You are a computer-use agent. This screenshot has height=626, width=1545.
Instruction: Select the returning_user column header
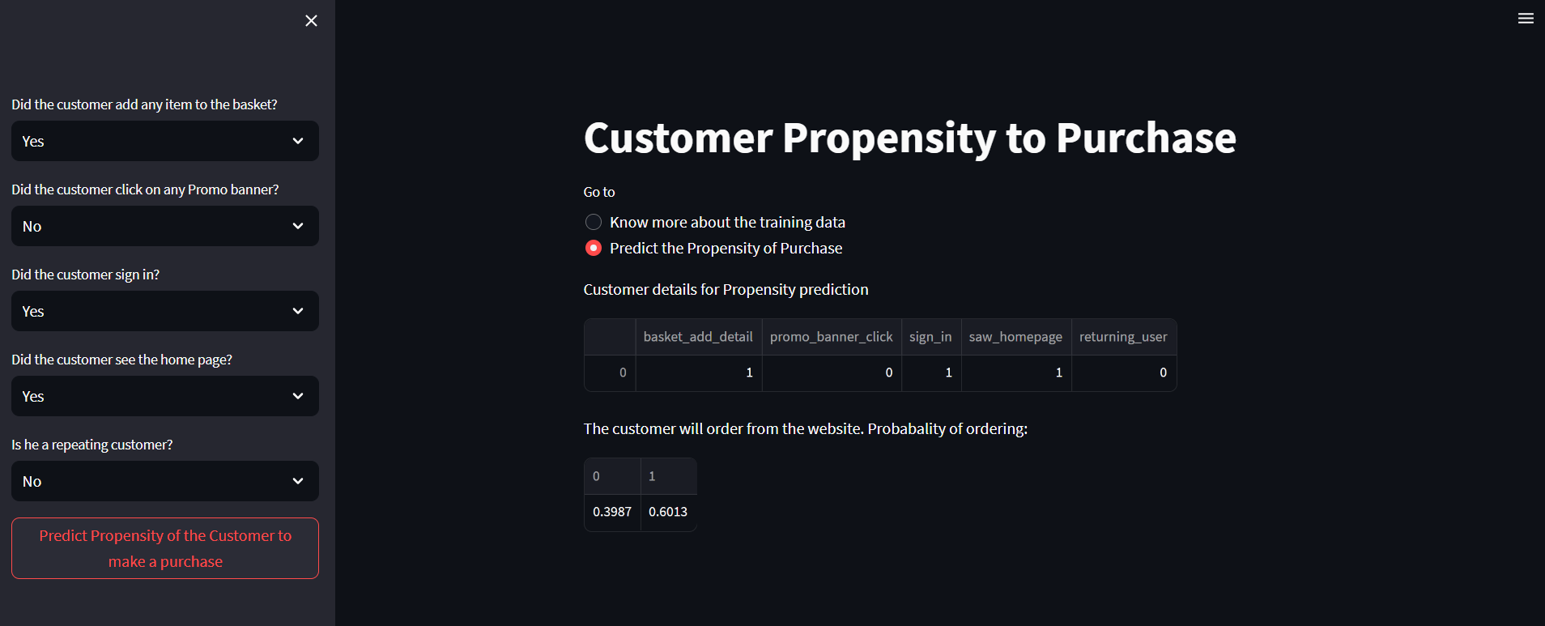pos(1123,336)
